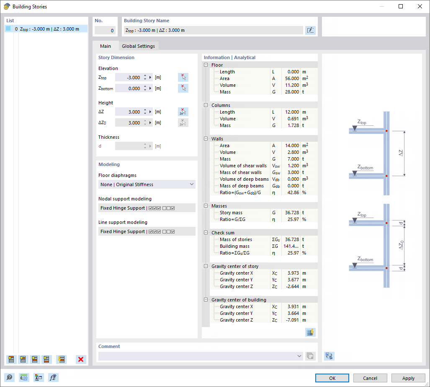Select the Main tab

tap(105, 46)
